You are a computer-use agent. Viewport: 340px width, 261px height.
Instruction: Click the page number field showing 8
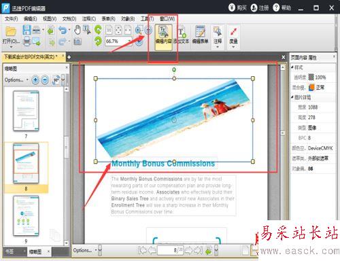click(x=170, y=250)
